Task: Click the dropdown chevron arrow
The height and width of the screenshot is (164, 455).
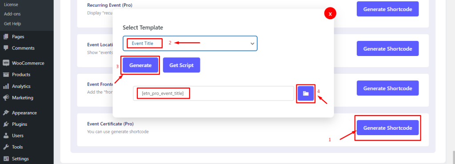Action: coord(252,44)
